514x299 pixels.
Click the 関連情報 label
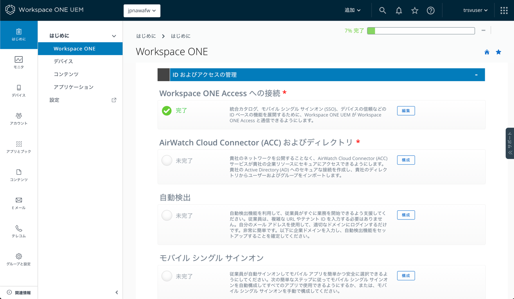[23, 293]
